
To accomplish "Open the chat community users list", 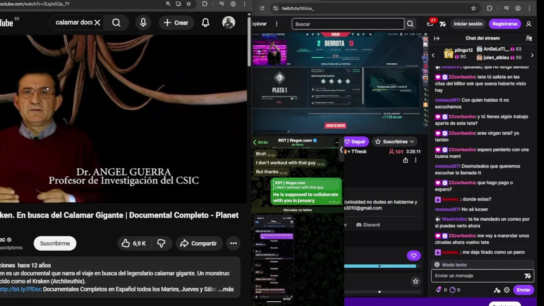I will [529, 38].
